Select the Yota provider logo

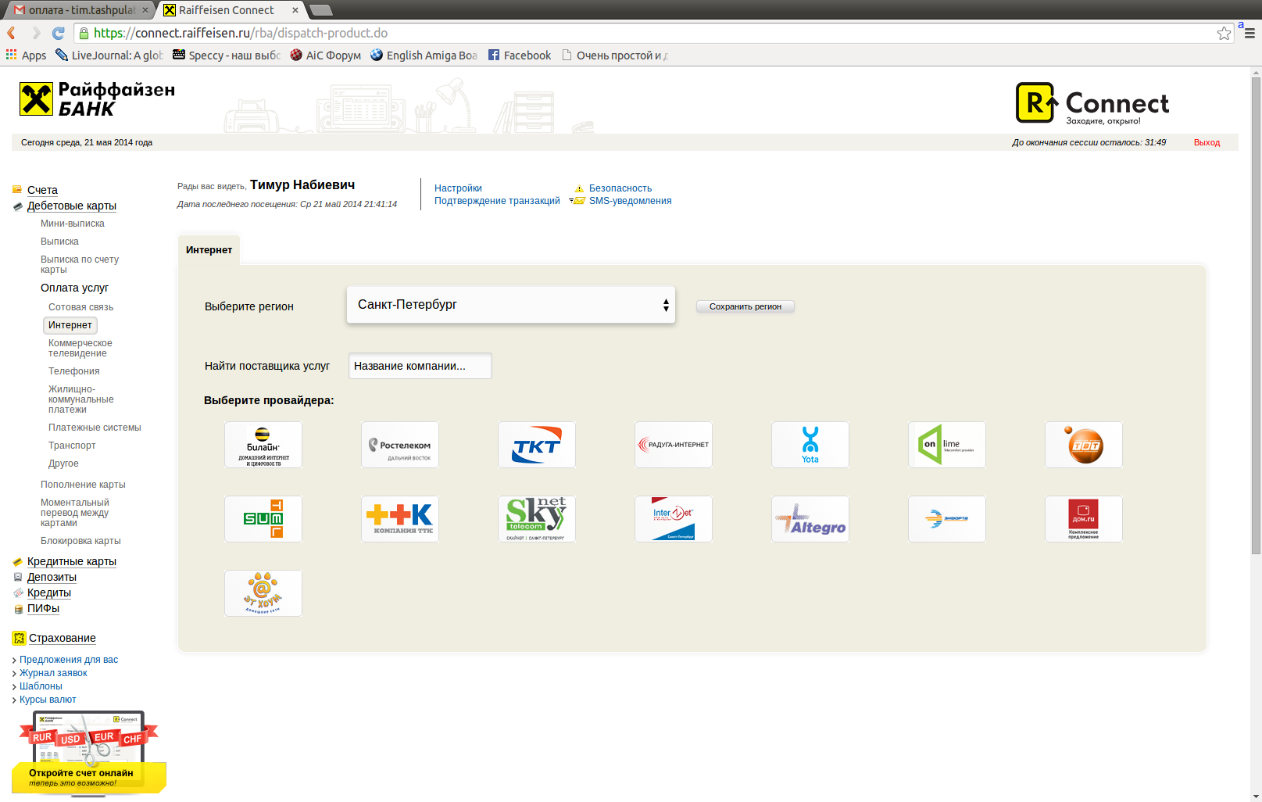click(x=810, y=445)
